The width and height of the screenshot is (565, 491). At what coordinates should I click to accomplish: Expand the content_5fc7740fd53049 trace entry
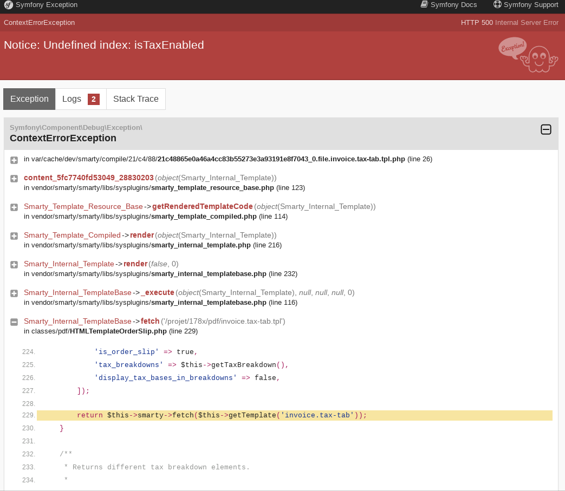click(x=14, y=179)
